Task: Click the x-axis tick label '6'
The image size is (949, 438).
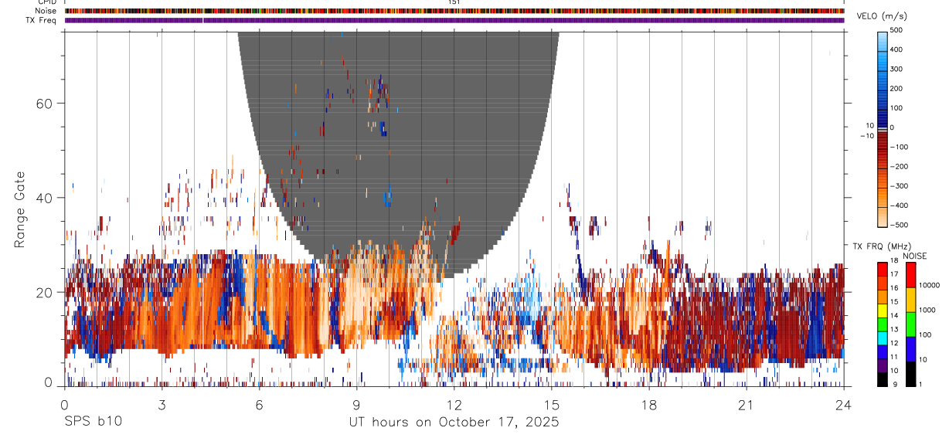Action: coord(259,405)
